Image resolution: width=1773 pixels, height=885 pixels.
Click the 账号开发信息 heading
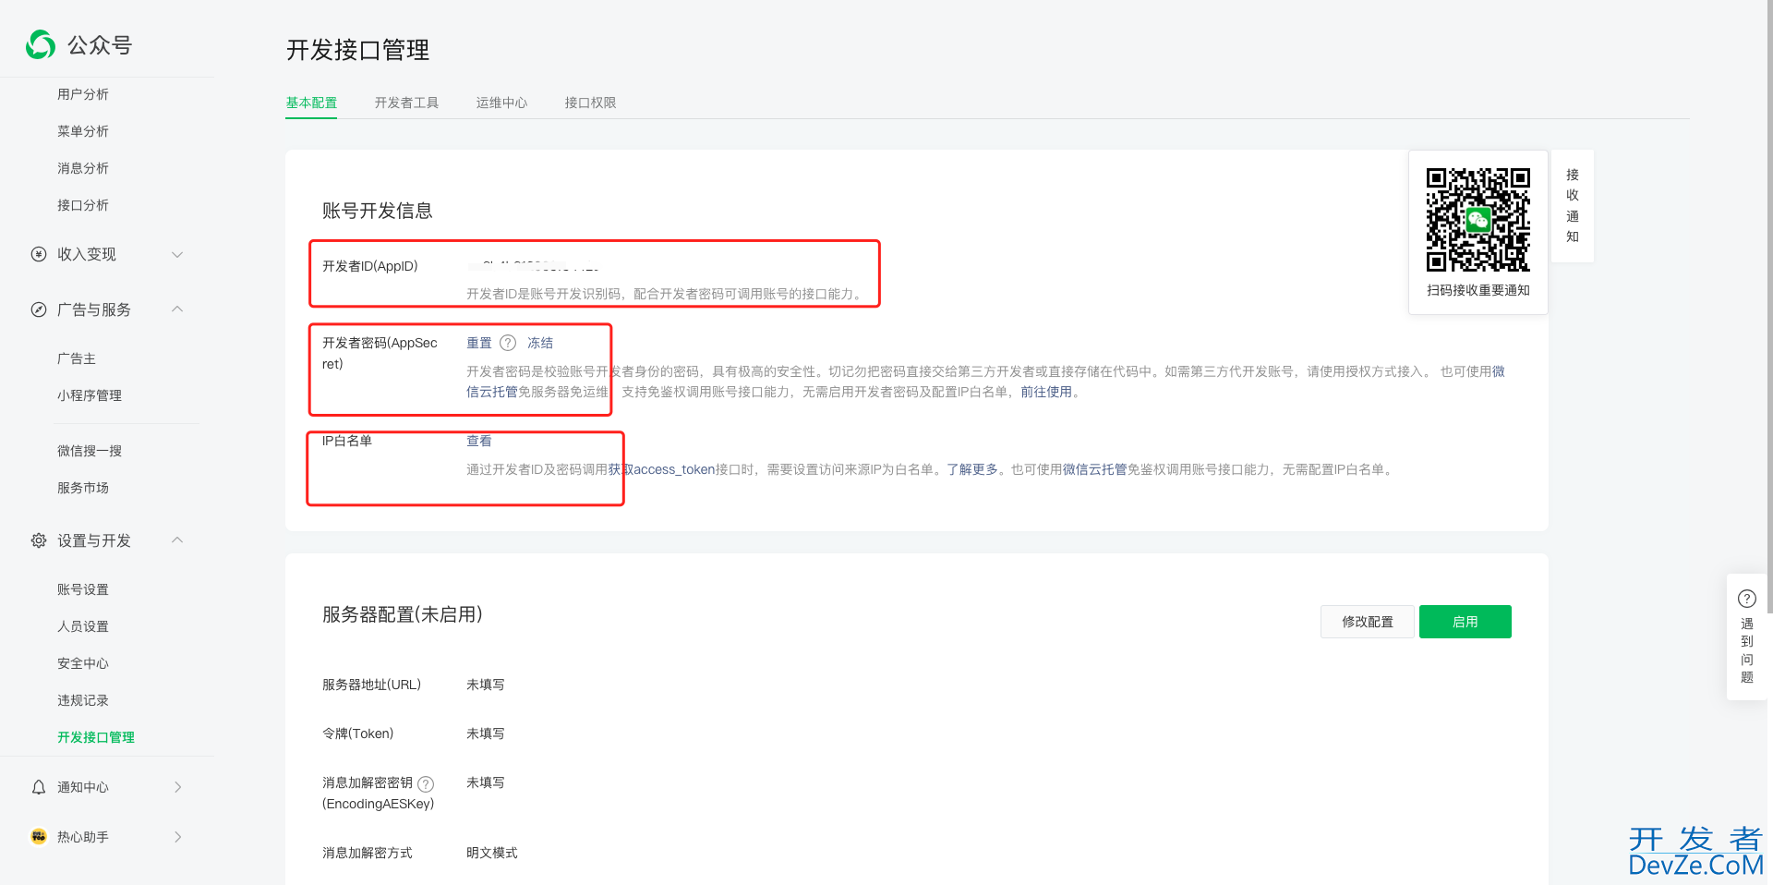coord(378,211)
